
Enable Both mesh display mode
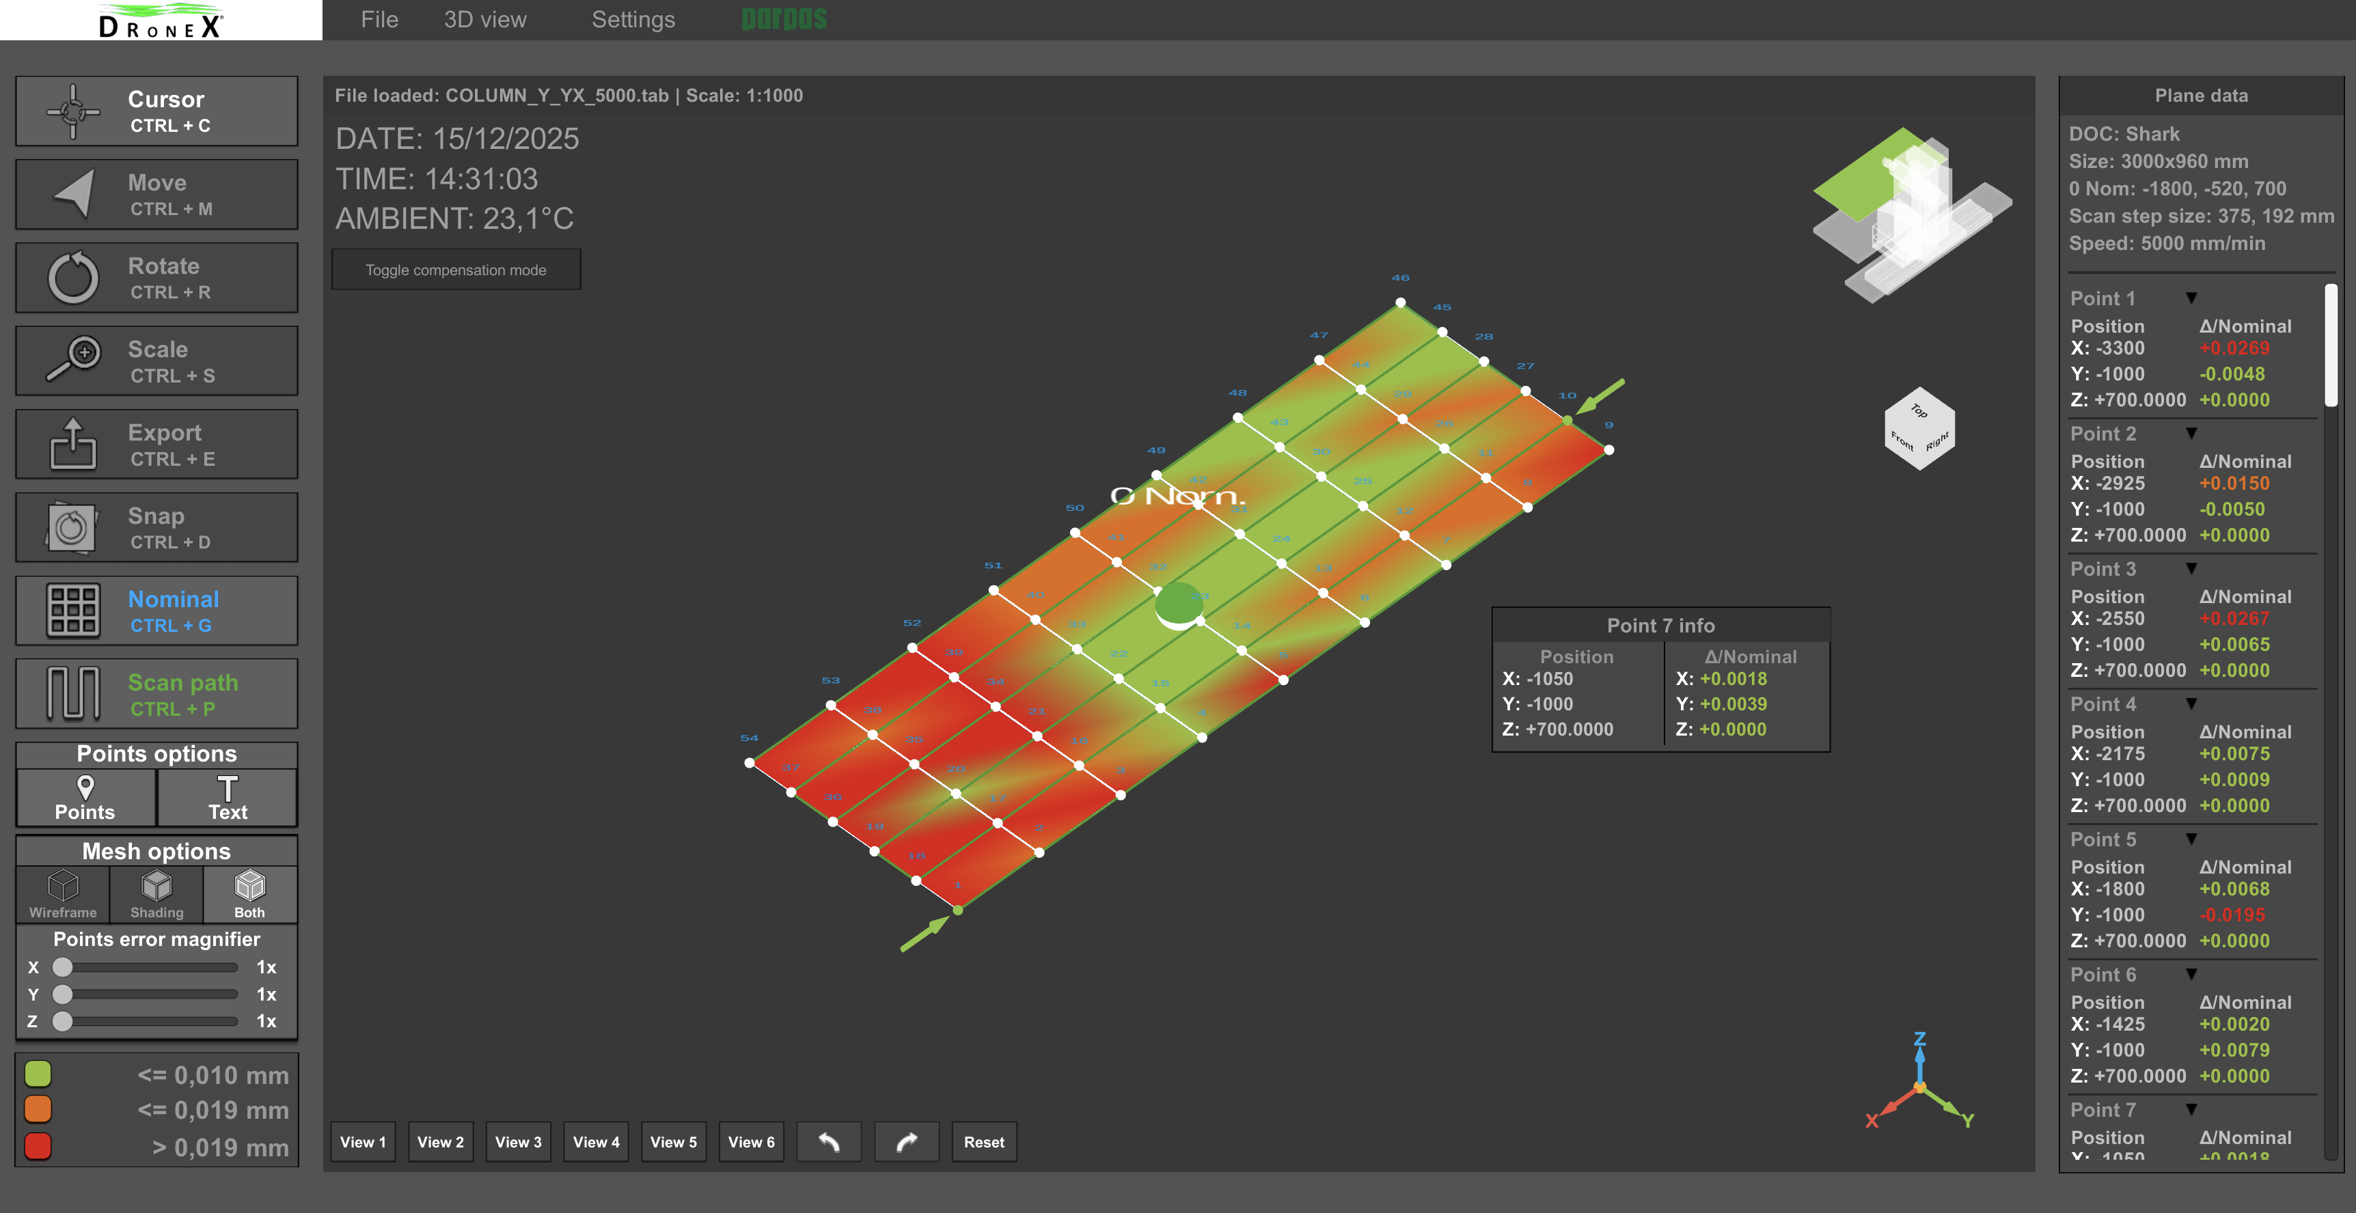click(x=249, y=893)
